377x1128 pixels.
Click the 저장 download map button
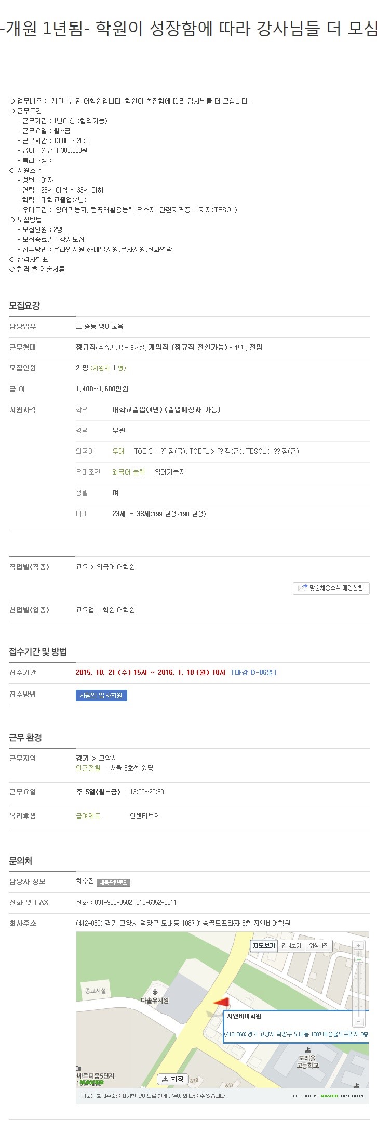173,1079
